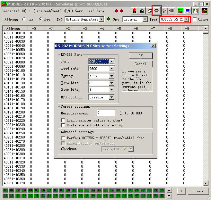The image size is (211, 200).
Task: Open the Fmt decimal dropdown
Action: pos(145,19)
